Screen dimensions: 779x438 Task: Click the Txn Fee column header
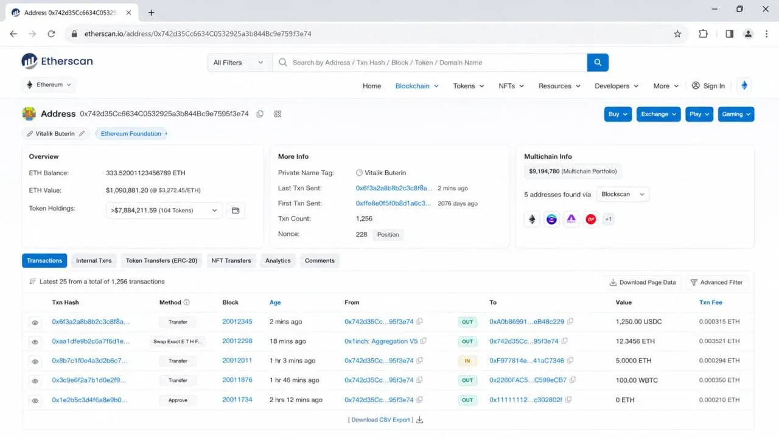coord(711,302)
